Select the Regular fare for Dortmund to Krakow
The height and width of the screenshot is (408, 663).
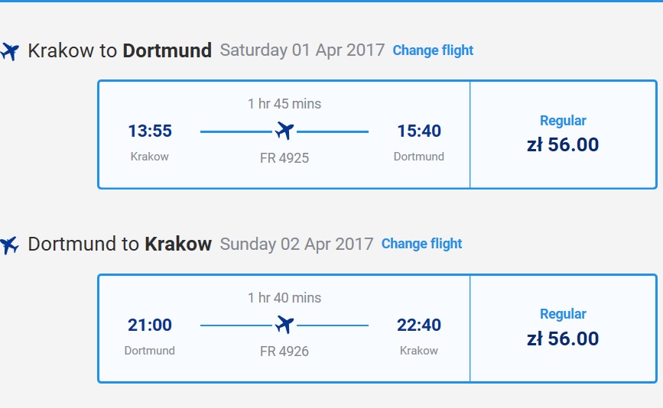tap(564, 329)
